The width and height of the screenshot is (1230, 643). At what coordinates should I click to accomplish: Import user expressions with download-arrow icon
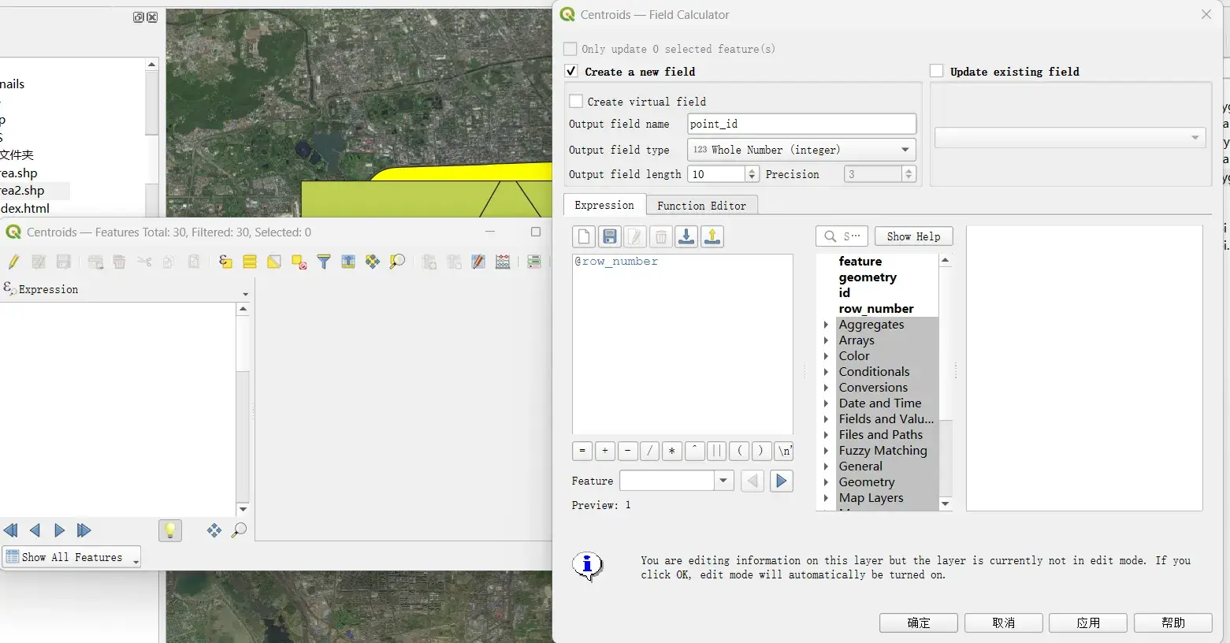point(686,236)
